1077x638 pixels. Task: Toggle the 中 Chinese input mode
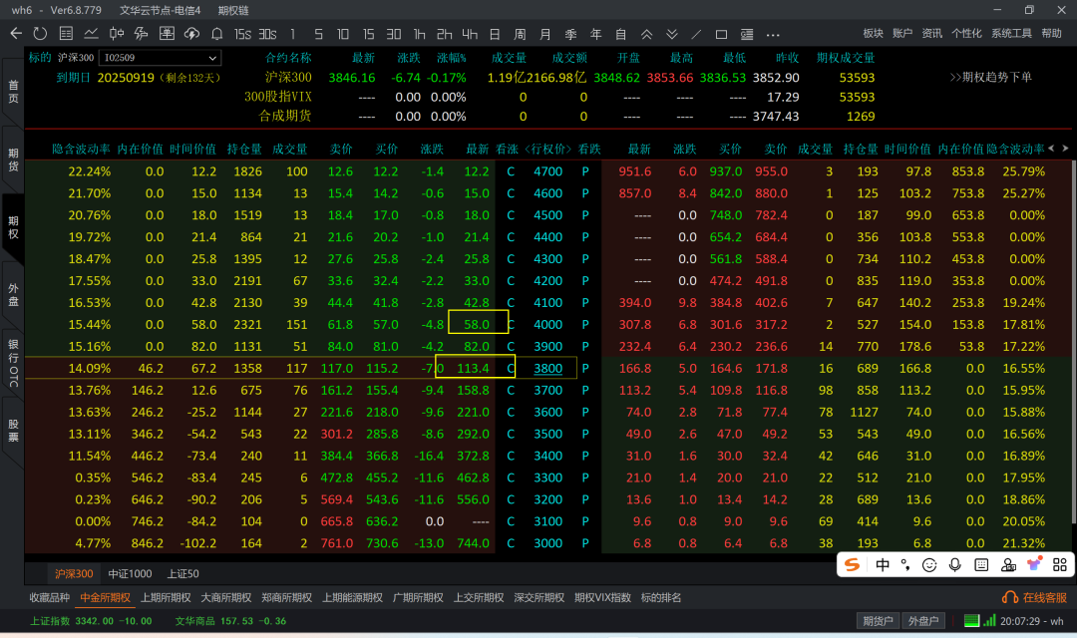tap(883, 564)
